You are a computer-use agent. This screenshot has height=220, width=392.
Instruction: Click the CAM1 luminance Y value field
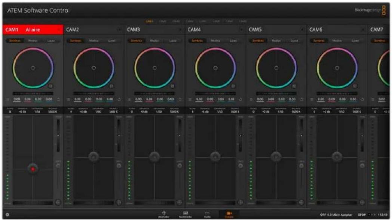(x=17, y=100)
